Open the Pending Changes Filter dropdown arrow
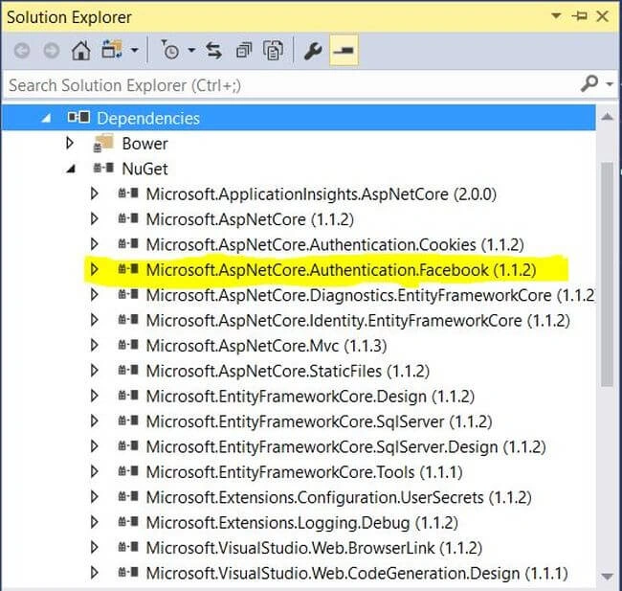 192,51
